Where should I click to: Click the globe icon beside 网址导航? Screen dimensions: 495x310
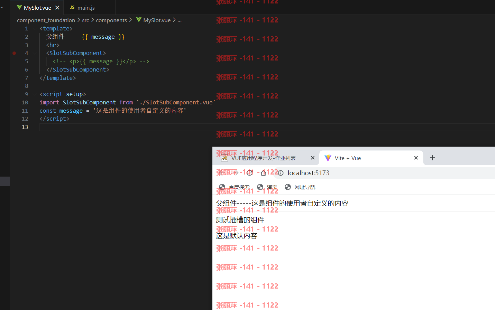click(288, 187)
